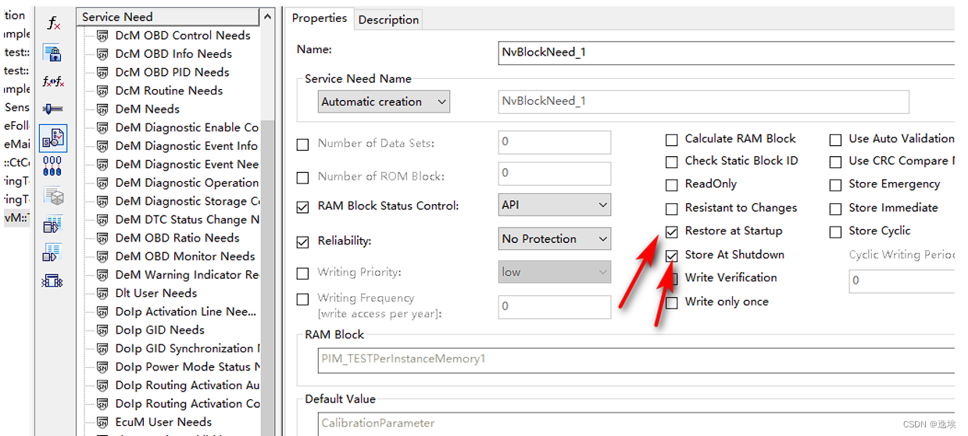
Task: Click the slider-shaped sidebar icon
Action: pos(53,109)
